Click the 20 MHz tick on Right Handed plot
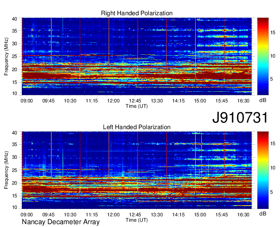 point(14,69)
